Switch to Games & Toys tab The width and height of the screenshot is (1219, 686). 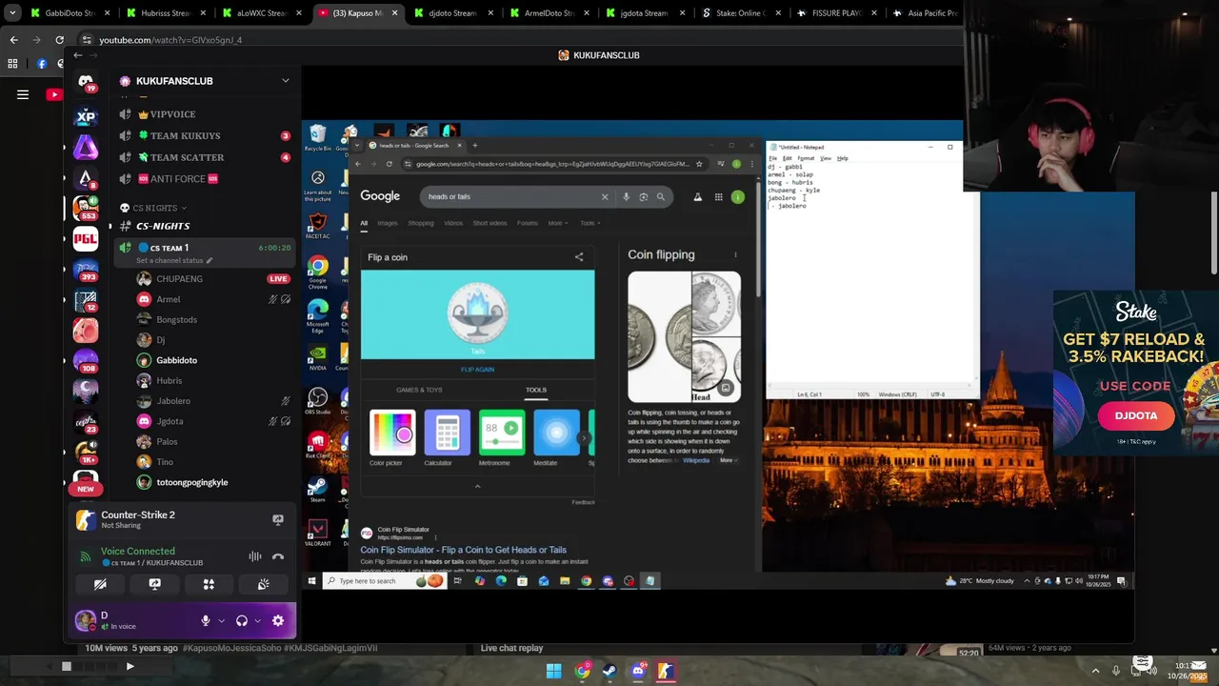[x=419, y=390]
